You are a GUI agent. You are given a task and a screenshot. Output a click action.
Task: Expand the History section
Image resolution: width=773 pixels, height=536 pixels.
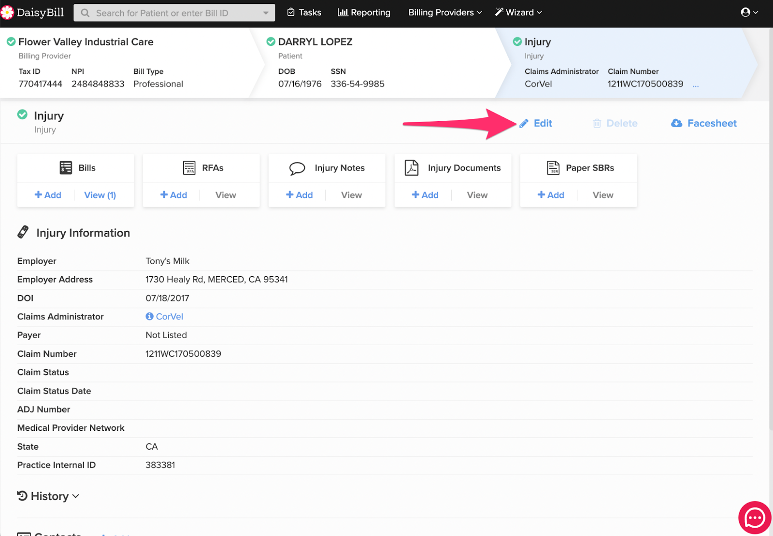pyautogui.click(x=48, y=496)
